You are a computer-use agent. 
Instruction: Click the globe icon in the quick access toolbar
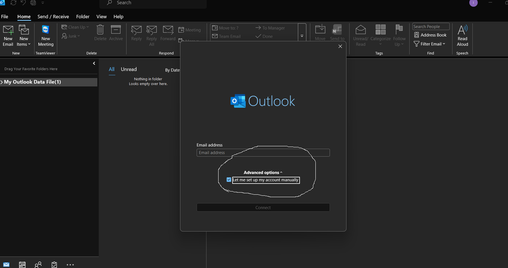[33, 3]
